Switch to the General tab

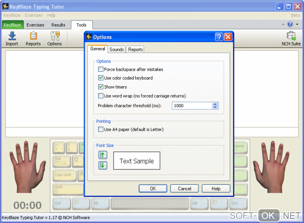[98, 49]
